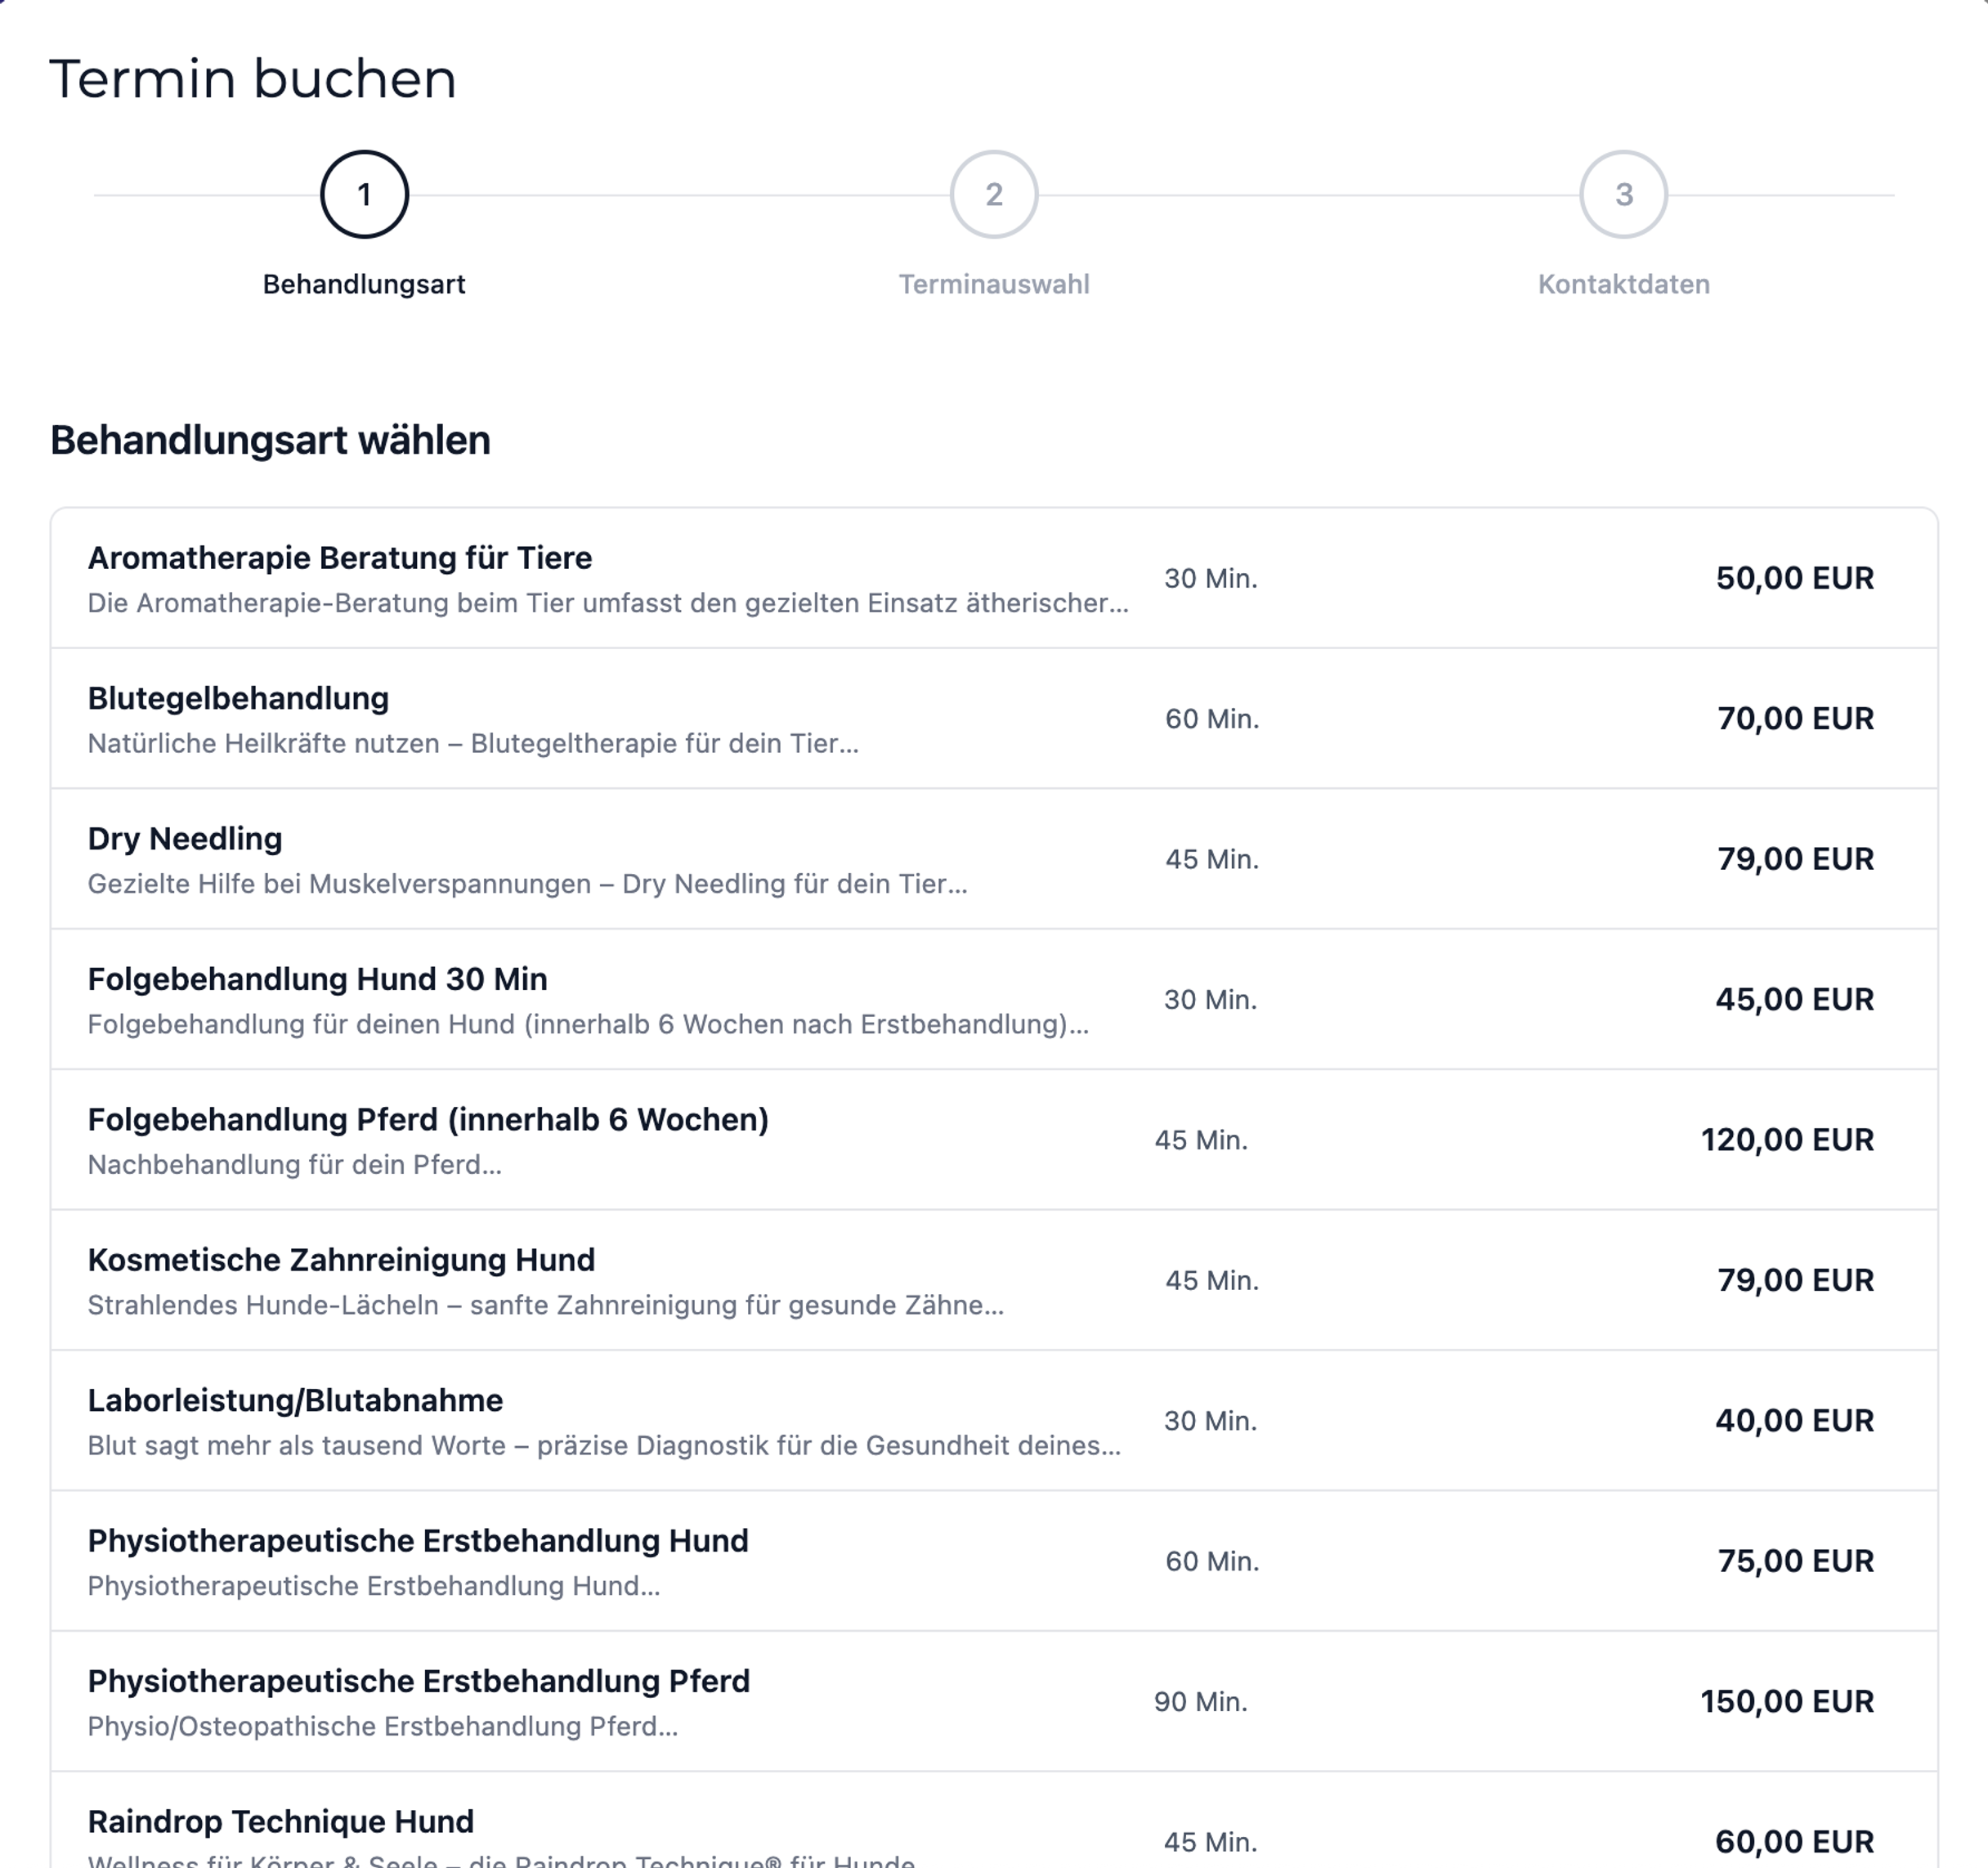Click the Behandlungsart wählen section heading
1988x1868 pixels.
[270, 440]
